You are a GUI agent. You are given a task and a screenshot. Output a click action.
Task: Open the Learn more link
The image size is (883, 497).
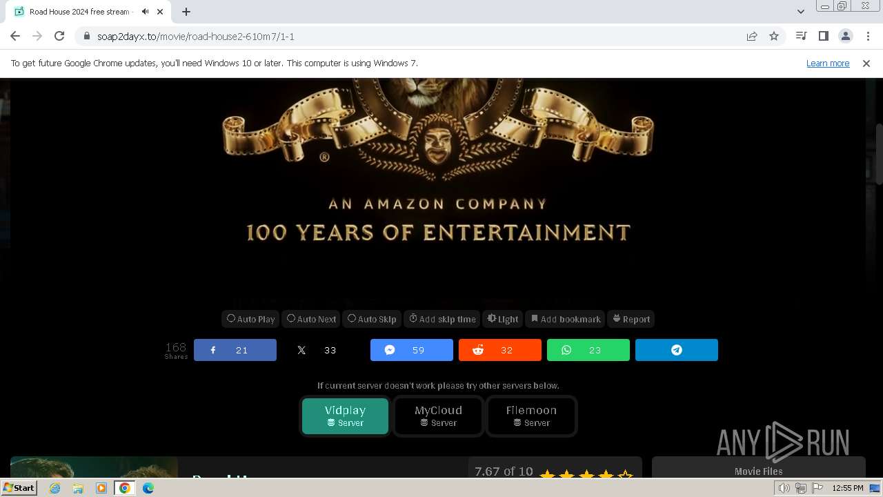(x=828, y=63)
